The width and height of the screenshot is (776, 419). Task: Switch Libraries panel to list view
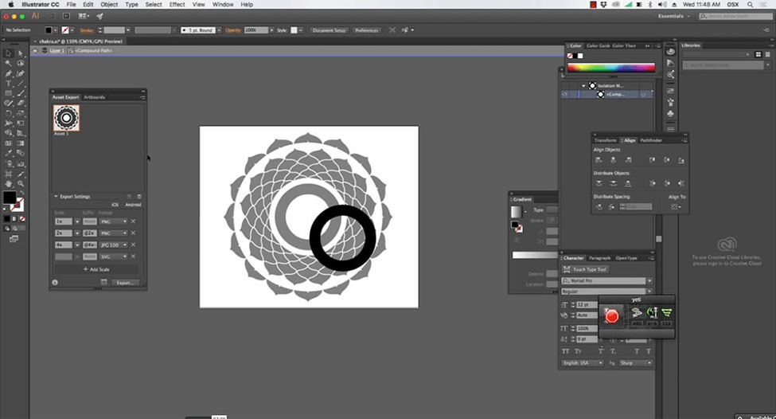767,54
